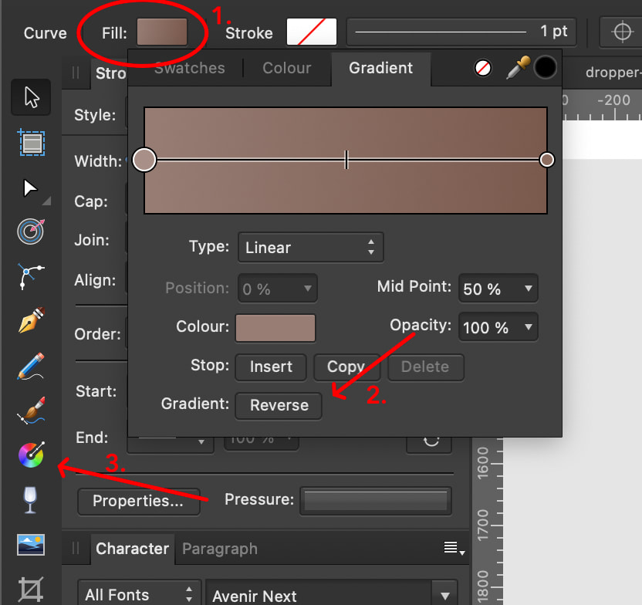Expand the Mid Point percentage dropdown
This screenshot has width=642, height=605.
tap(498, 289)
